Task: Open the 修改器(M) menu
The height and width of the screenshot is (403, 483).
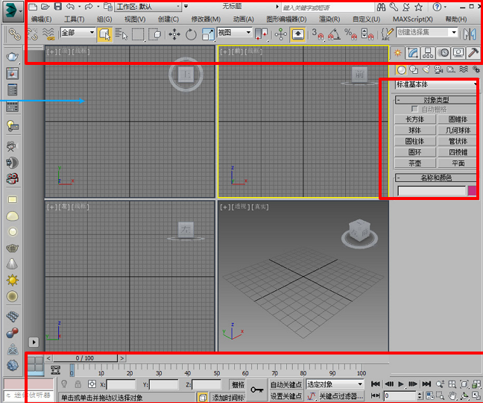Action: pos(206,19)
